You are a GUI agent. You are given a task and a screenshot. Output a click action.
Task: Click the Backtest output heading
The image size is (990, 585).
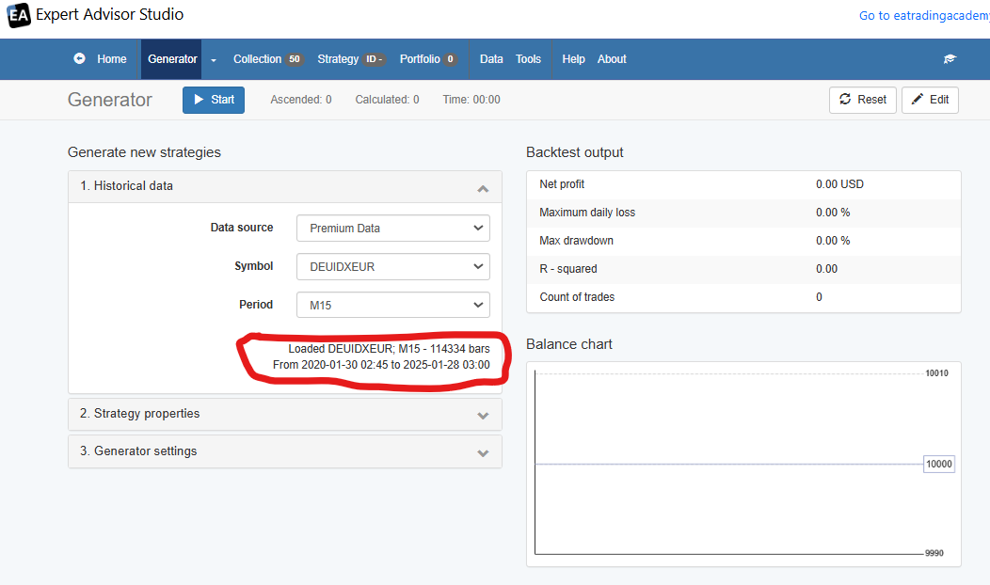coord(575,152)
